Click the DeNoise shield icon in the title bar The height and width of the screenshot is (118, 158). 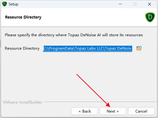pyautogui.click(x=4, y=4)
